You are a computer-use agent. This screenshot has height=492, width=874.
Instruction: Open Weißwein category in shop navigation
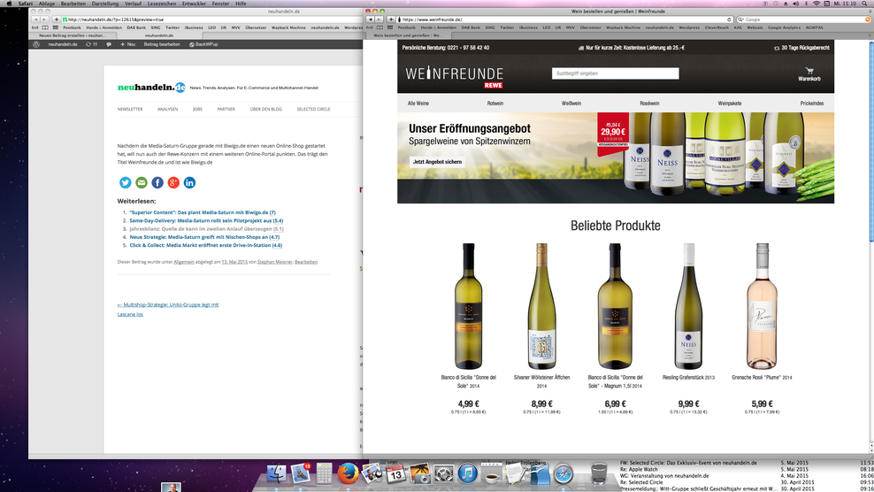pyautogui.click(x=571, y=104)
